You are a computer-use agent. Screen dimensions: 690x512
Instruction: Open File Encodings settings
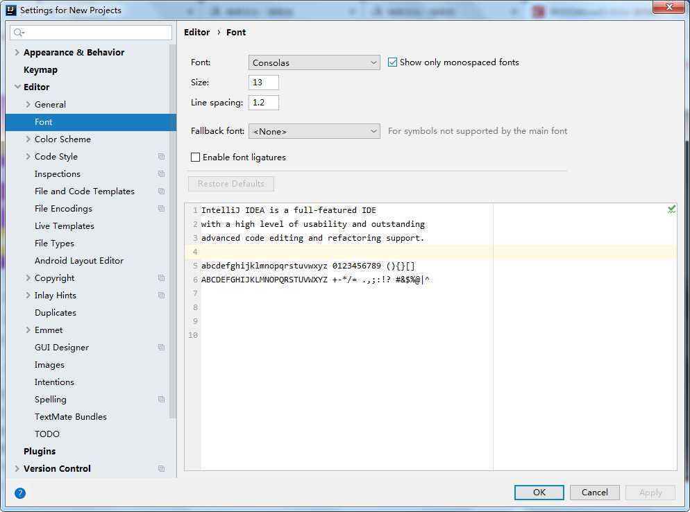pos(63,209)
